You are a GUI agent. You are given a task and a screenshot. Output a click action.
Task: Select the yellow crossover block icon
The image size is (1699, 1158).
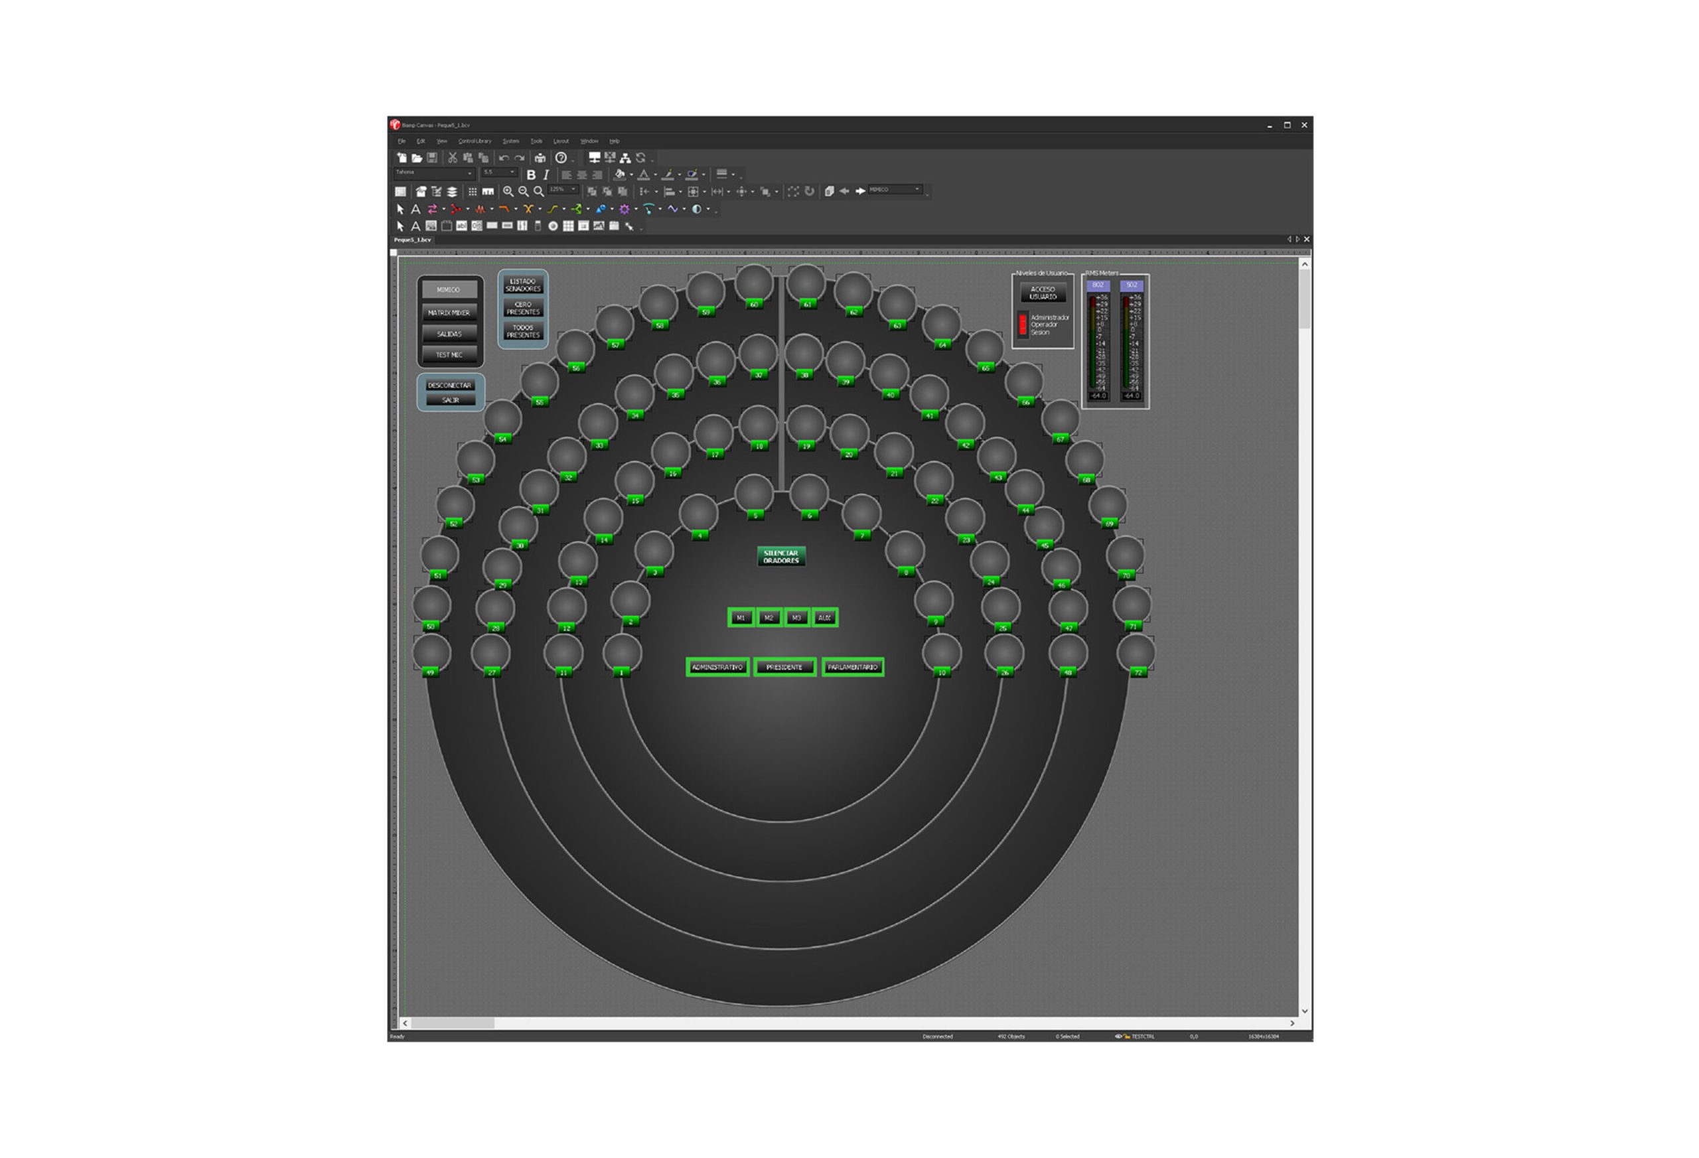click(528, 209)
